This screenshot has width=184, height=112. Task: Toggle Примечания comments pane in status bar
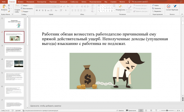coord(131,110)
